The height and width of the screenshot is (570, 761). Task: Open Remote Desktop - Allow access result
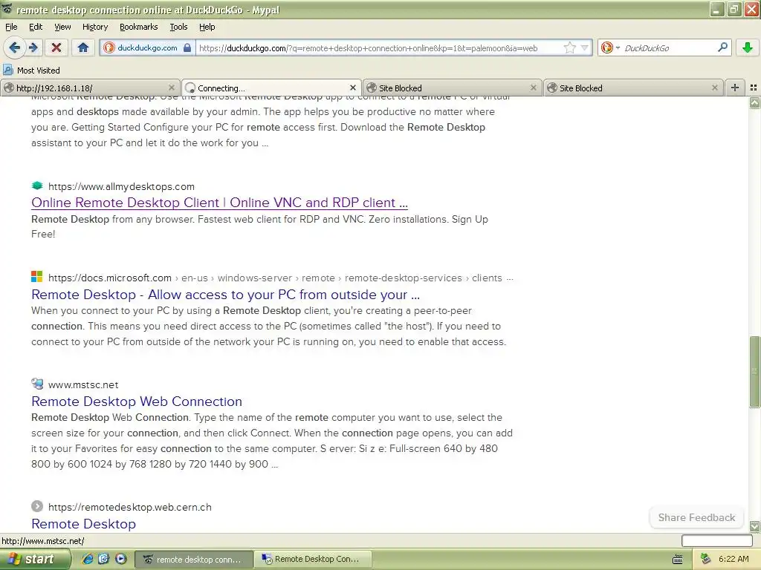tap(225, 295)
